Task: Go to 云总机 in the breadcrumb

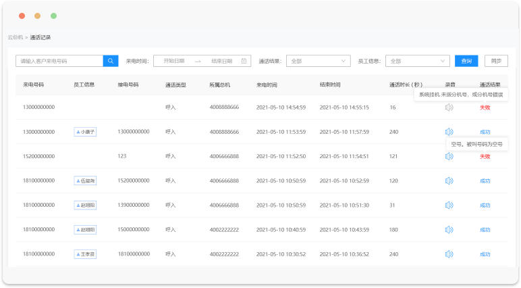Action: click(x=16, y=37)
